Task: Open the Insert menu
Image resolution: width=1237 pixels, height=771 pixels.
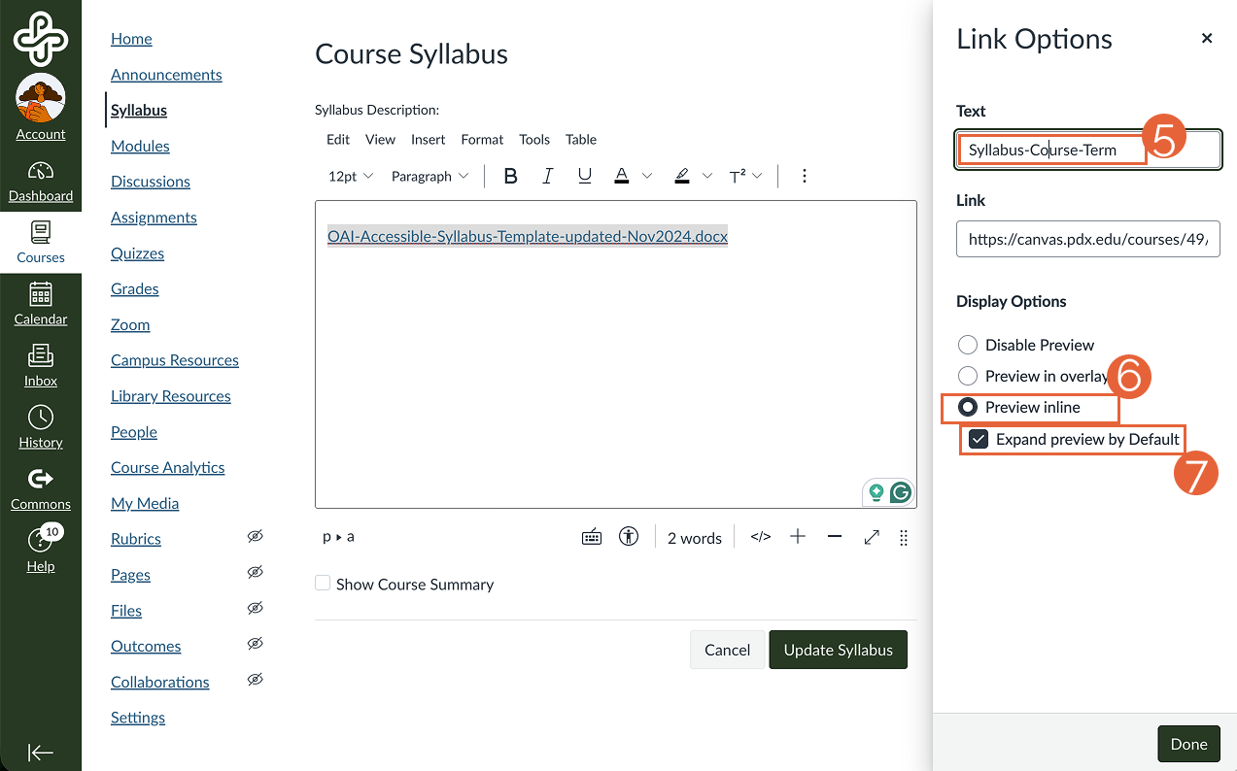Action: point(428,139)
